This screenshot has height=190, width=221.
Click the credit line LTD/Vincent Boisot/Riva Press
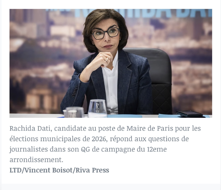[x=59, y=170]
